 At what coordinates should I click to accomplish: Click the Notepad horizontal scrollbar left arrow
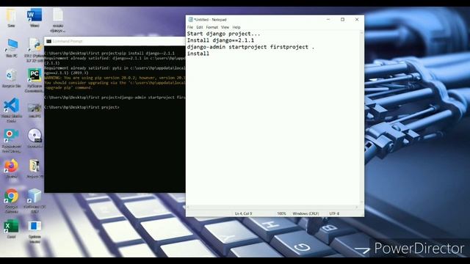tap(188, 207)
